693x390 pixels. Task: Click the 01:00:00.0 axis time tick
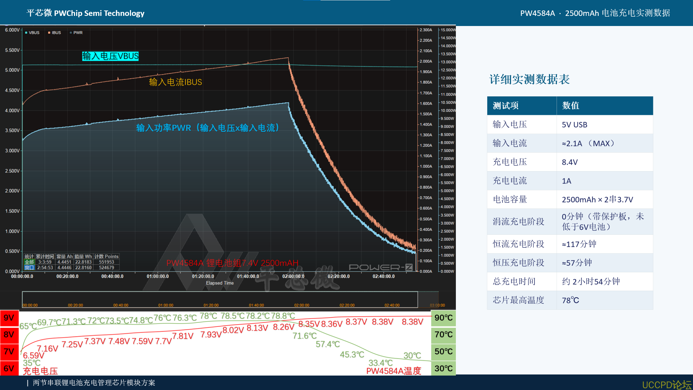[158, 276]
